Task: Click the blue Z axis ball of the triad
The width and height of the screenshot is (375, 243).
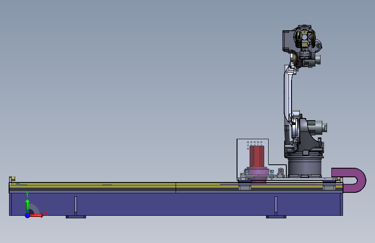Action: coord(28,215)
